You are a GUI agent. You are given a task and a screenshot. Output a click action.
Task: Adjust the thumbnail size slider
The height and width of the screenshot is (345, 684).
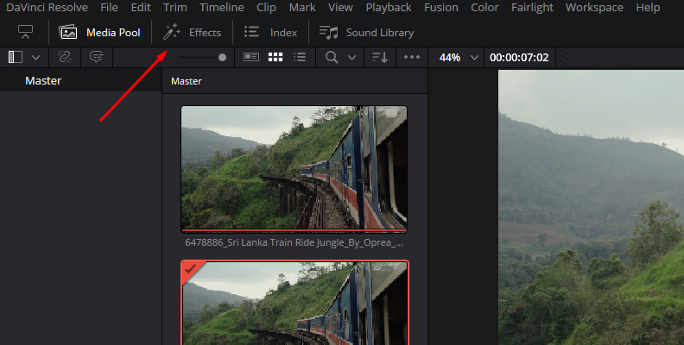(202, 57)
